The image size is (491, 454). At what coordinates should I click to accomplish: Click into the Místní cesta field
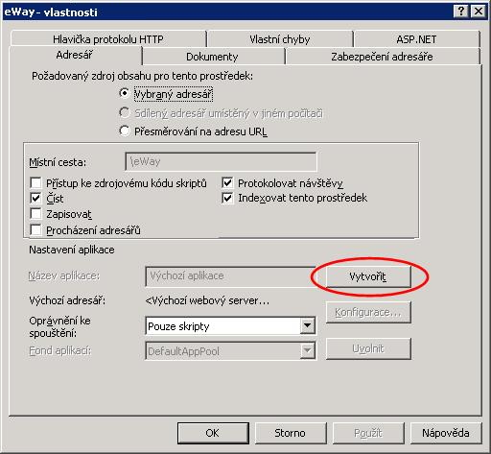[x=221, y=161]
